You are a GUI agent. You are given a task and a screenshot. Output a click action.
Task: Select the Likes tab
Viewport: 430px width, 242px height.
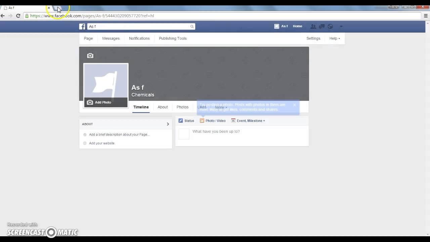tap(202, 107)
